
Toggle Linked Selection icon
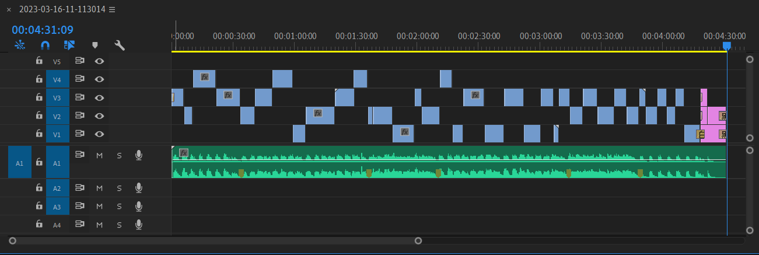click(69, 45)
